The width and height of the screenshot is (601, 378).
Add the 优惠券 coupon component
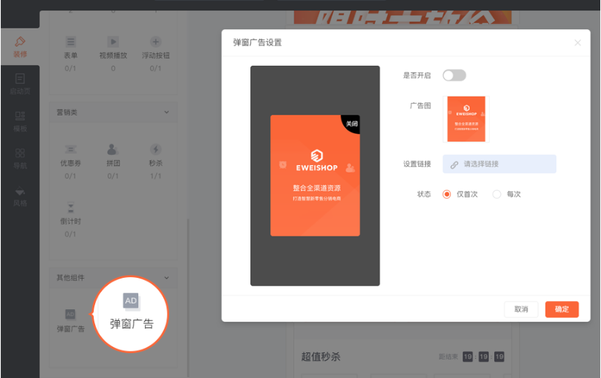(70, 162)
